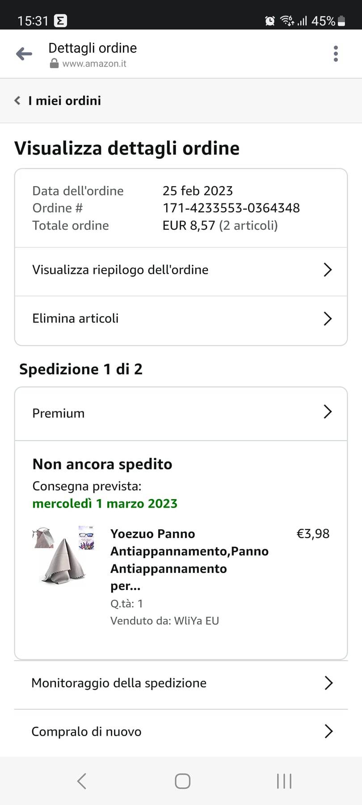Open the Android recent apps button
The width and height of the screenshot is (362, 805).
(x=284, y=781)
